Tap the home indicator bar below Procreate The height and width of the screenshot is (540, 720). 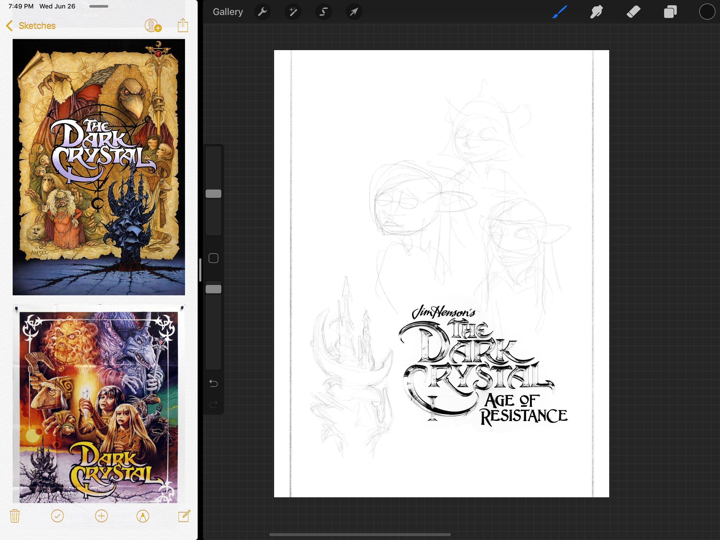pyautogui.click(x=360, y=534)
